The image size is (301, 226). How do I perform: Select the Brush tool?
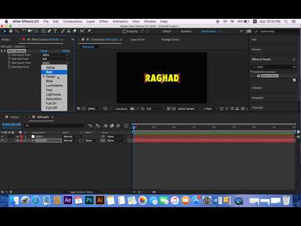click(x=63, y=31)
